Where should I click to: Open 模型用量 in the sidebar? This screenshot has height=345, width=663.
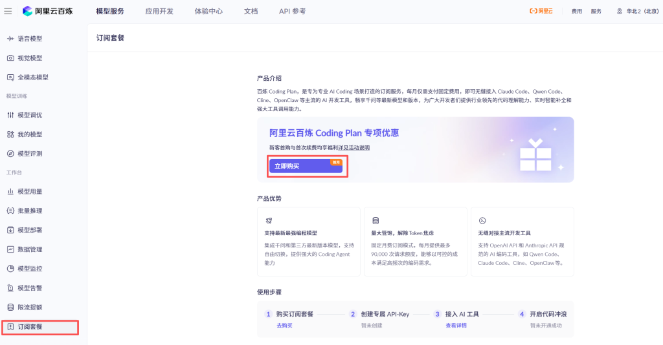tap(29, 191)
